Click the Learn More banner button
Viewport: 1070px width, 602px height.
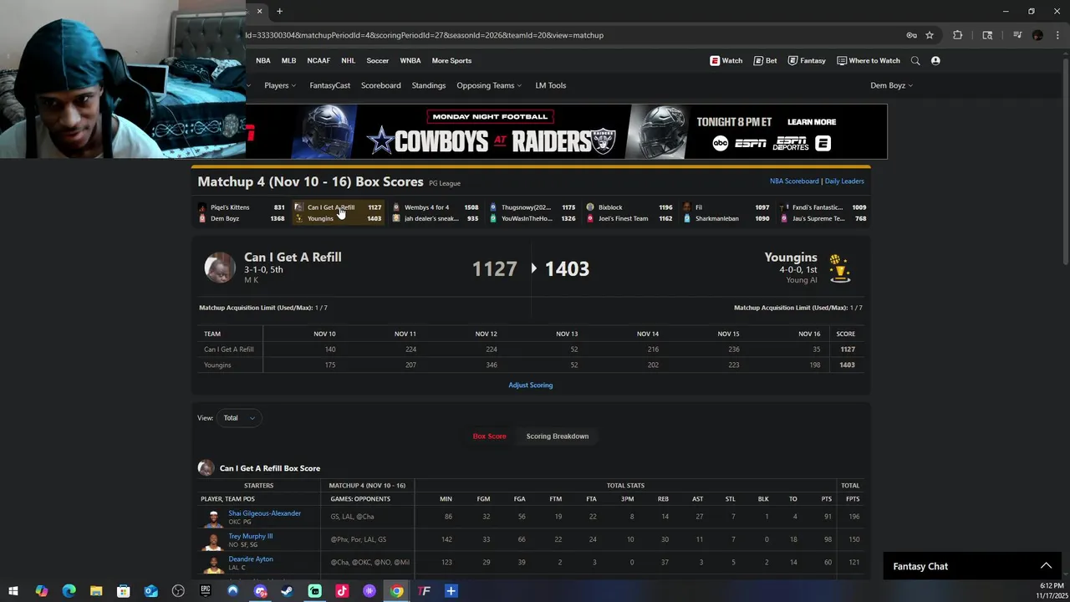[x=812, y=122]
